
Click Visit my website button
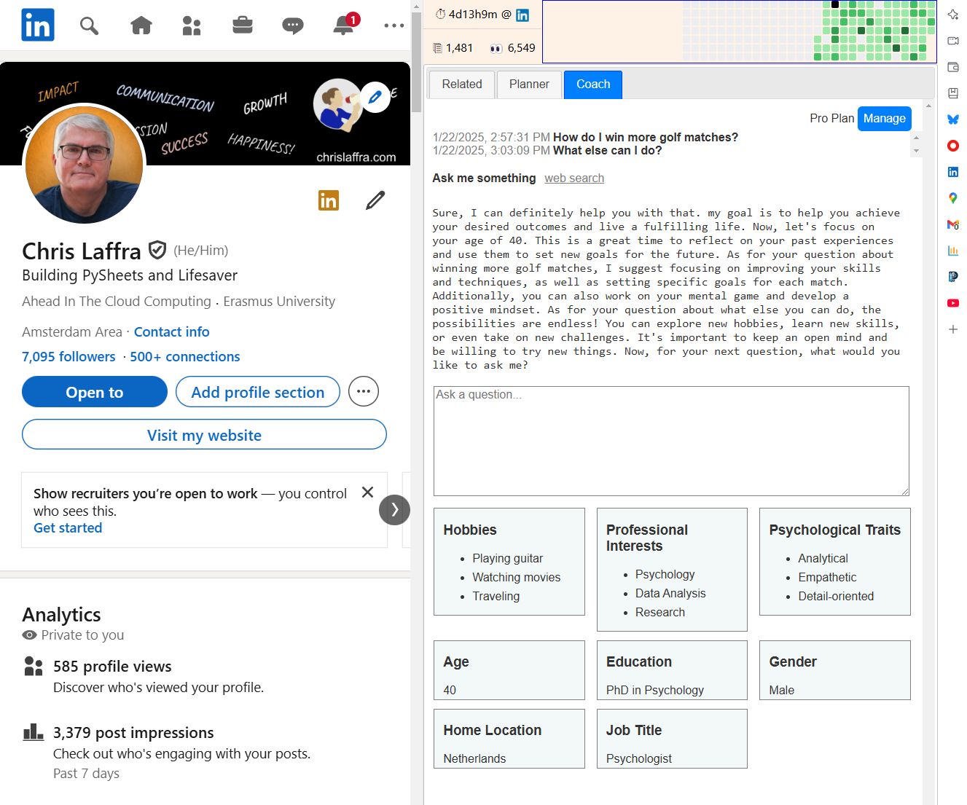click(x=204, y=435)
